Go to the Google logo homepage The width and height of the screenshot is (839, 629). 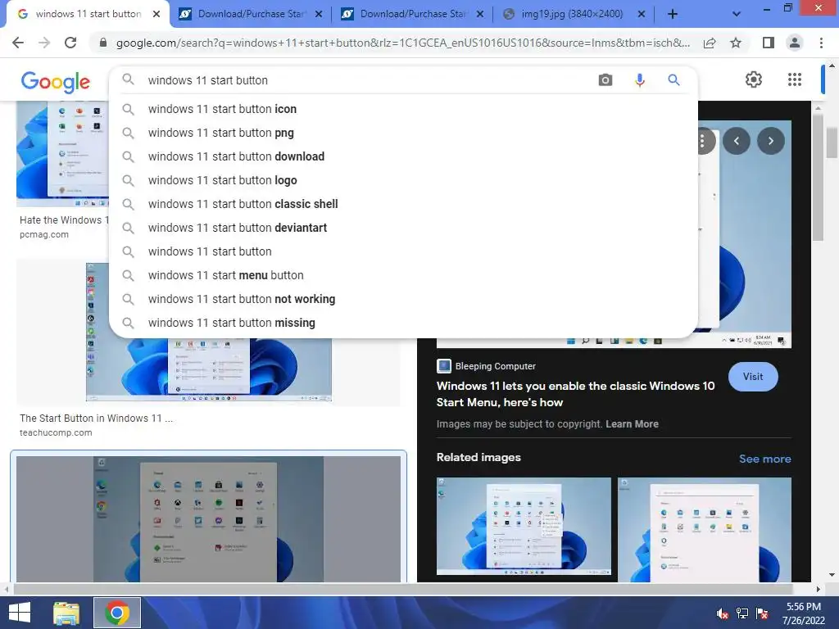point(56,82)
